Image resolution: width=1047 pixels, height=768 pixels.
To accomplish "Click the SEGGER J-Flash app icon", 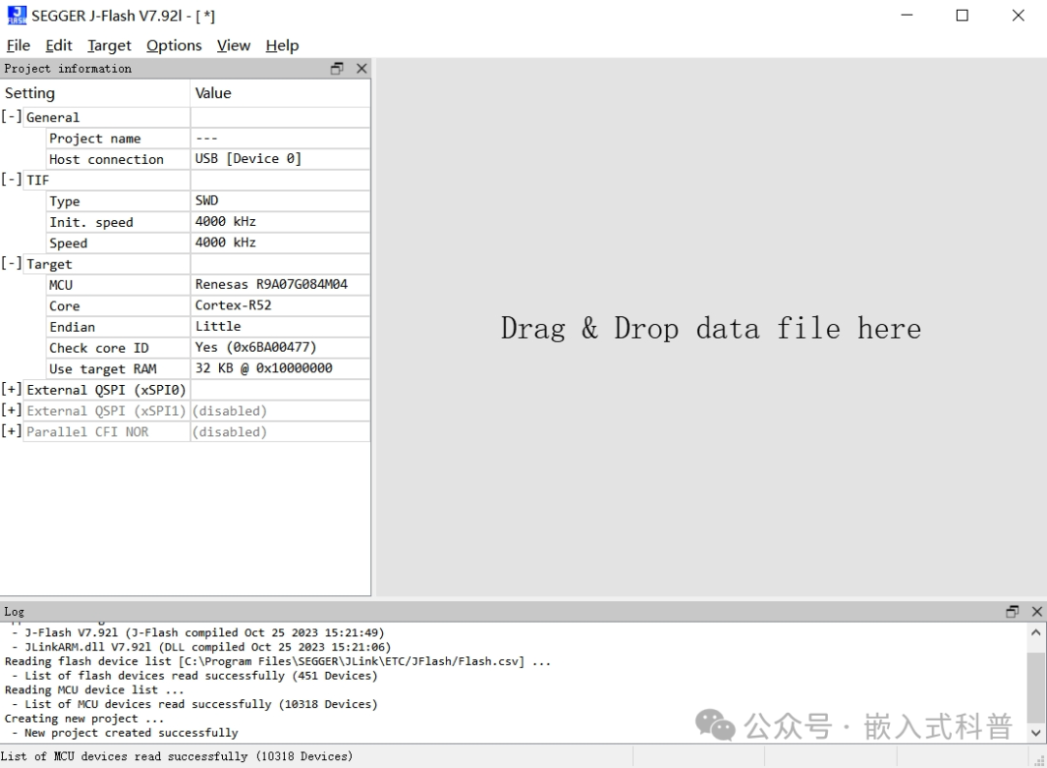I will pyautogui.click(x=16, y=16).
